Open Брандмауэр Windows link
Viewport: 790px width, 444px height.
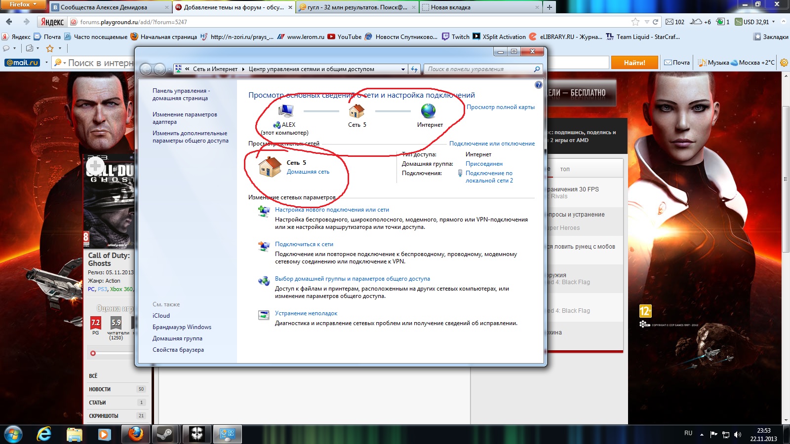(182, 327)
